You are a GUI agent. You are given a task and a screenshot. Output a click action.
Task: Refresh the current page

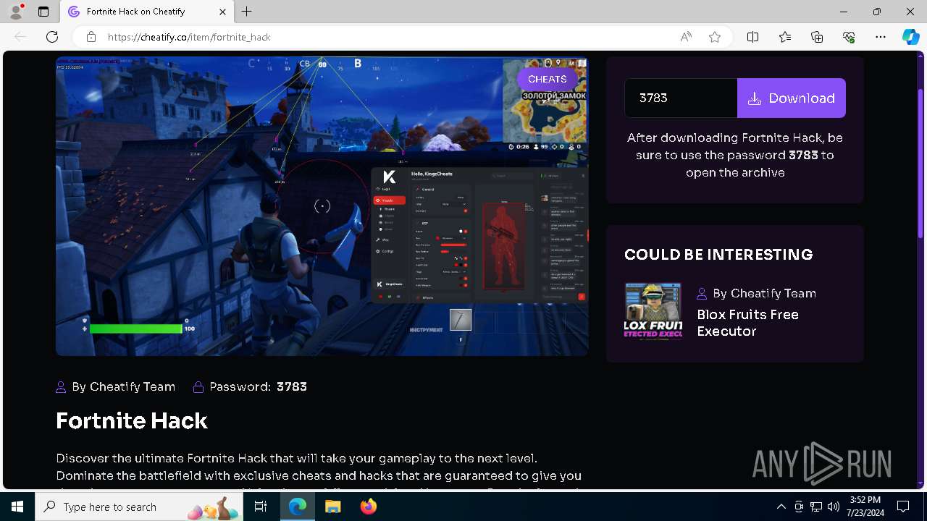pyautogui.click(x=52, y=37)
